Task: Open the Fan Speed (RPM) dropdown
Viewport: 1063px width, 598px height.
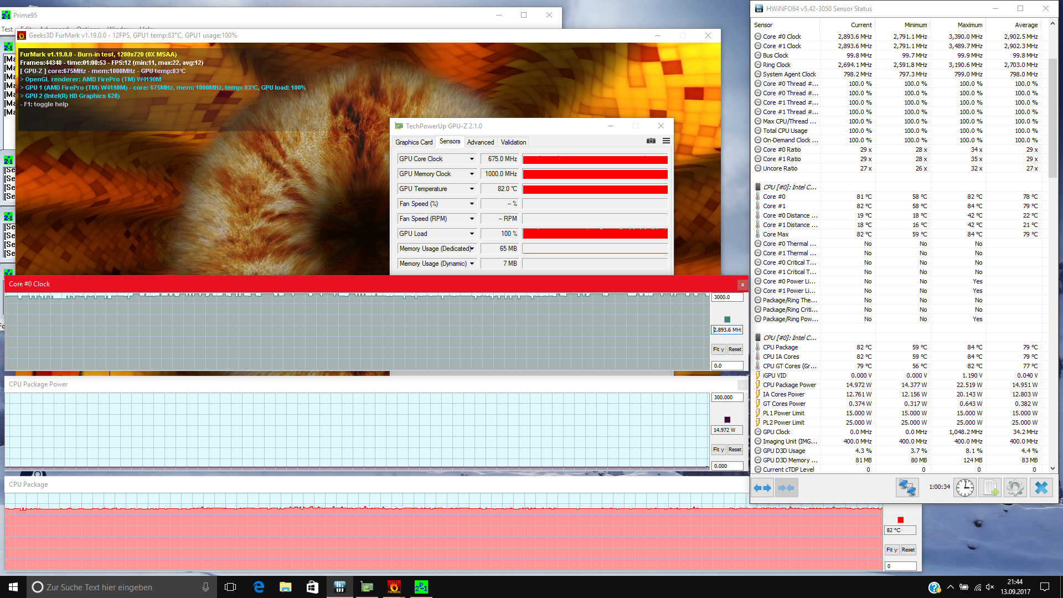Action: coord(472,219)
